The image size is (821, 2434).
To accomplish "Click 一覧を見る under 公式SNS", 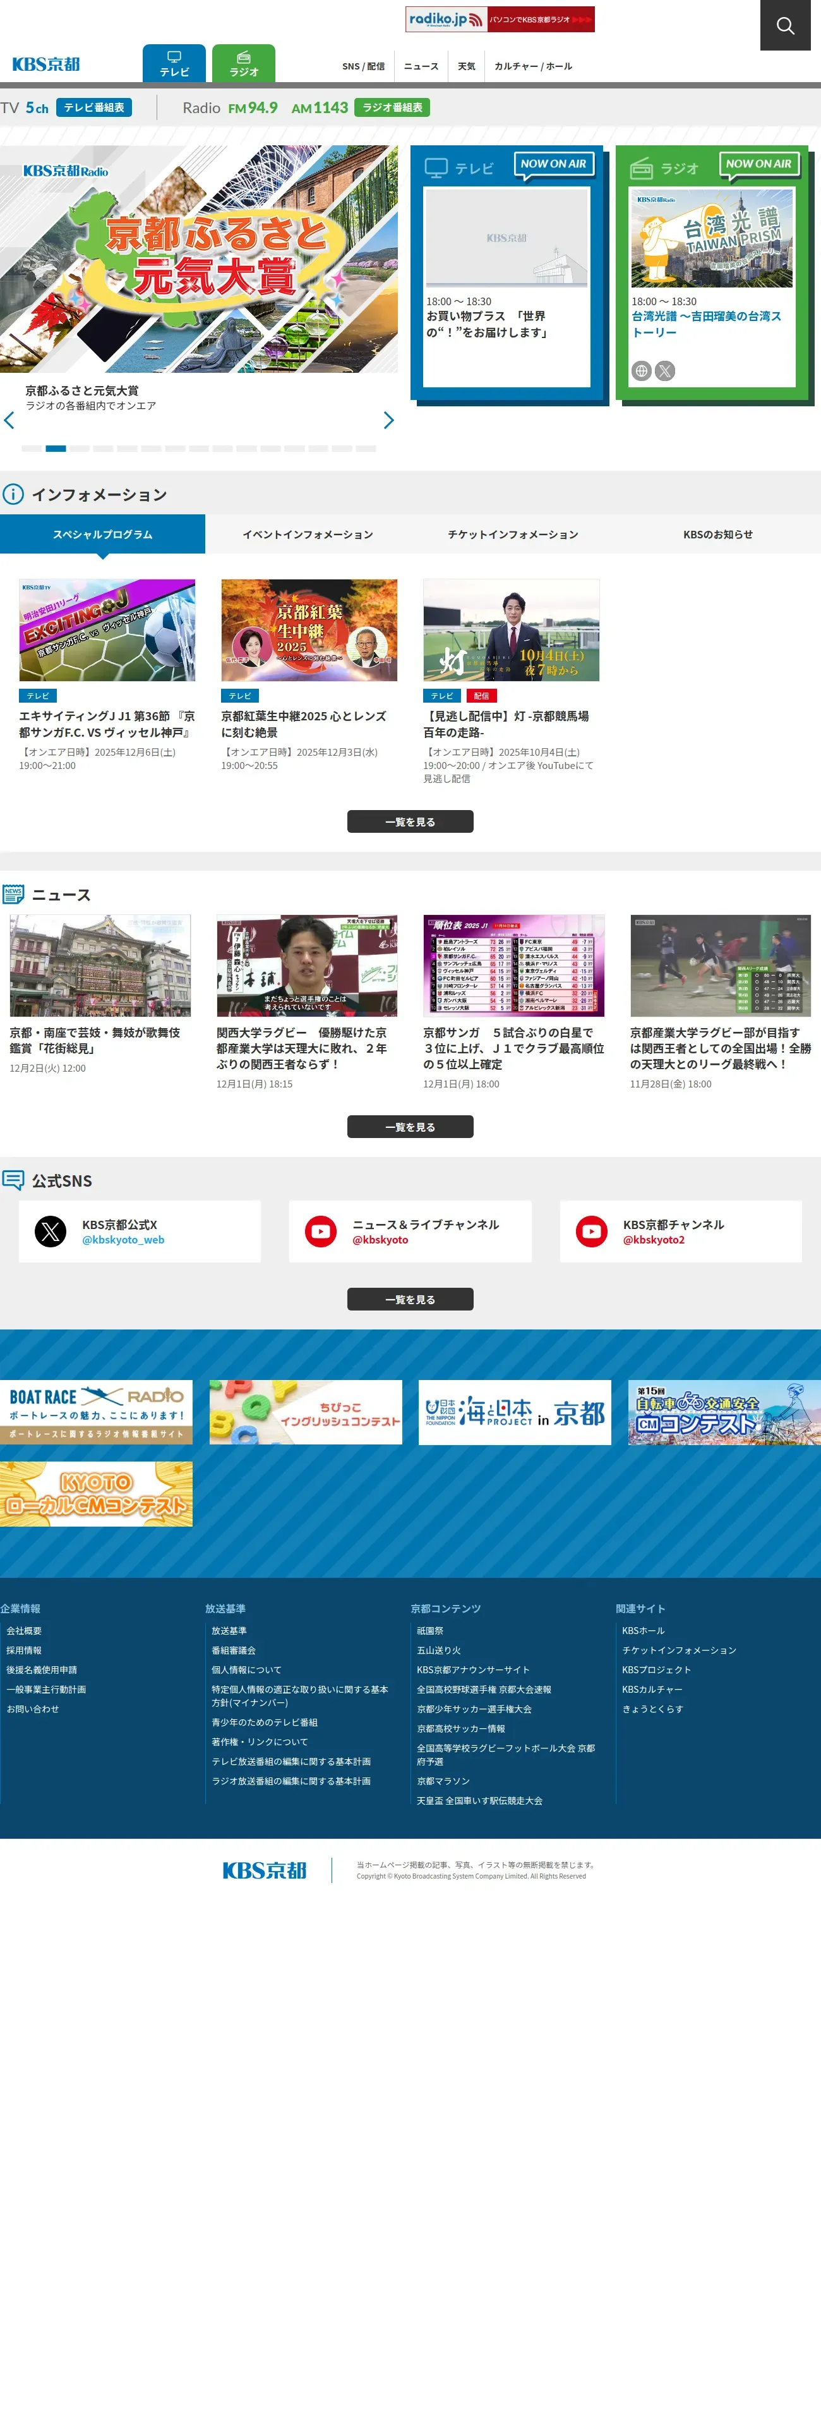I will (410, 1299).
